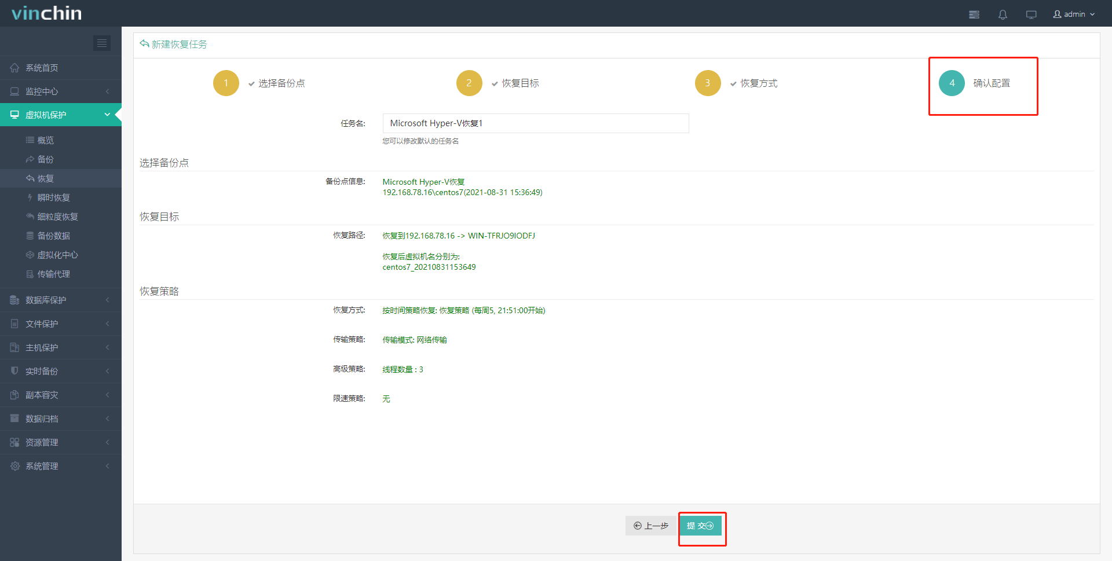
Task: Click the 资源管理 grid icon
Action: [x=14, y=442]
